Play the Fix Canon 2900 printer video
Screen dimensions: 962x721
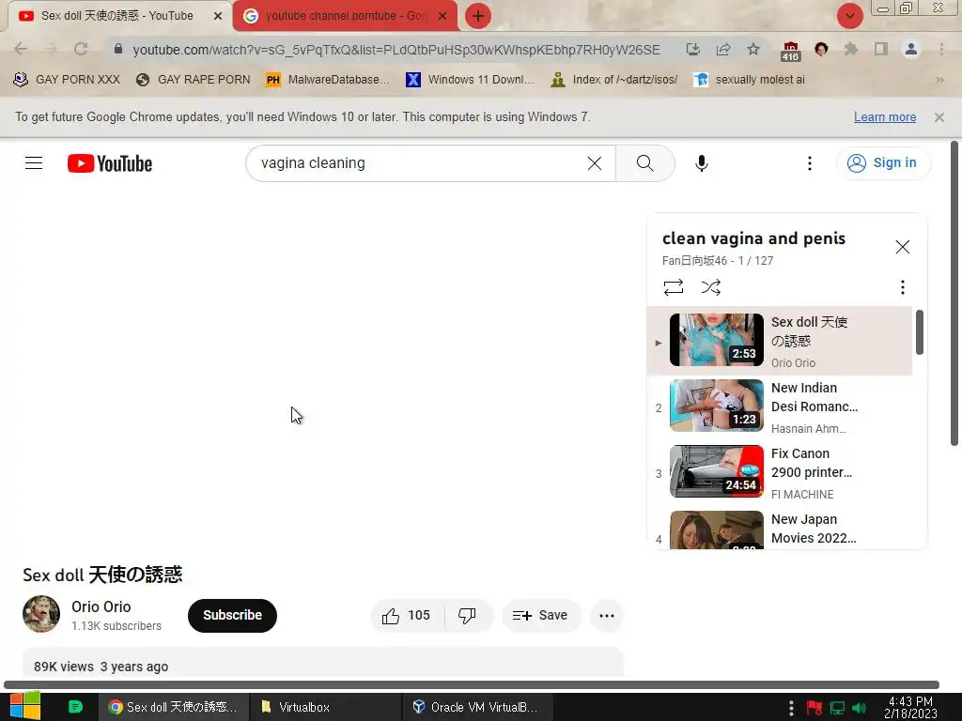pos(779,473)
